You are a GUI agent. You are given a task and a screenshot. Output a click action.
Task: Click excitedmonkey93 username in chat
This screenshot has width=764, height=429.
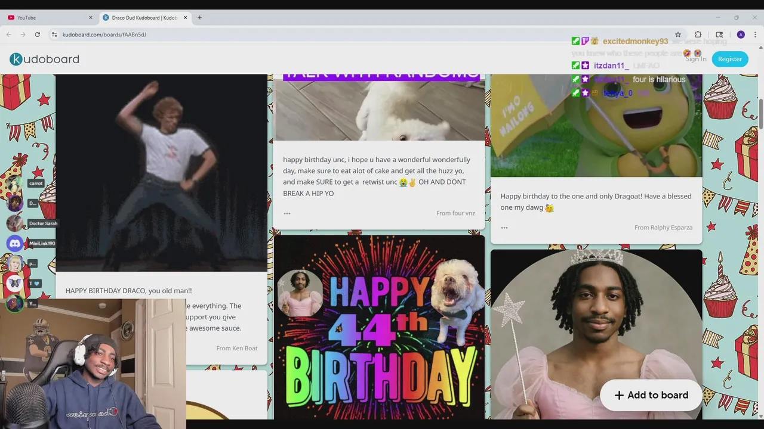coord(635,41)
